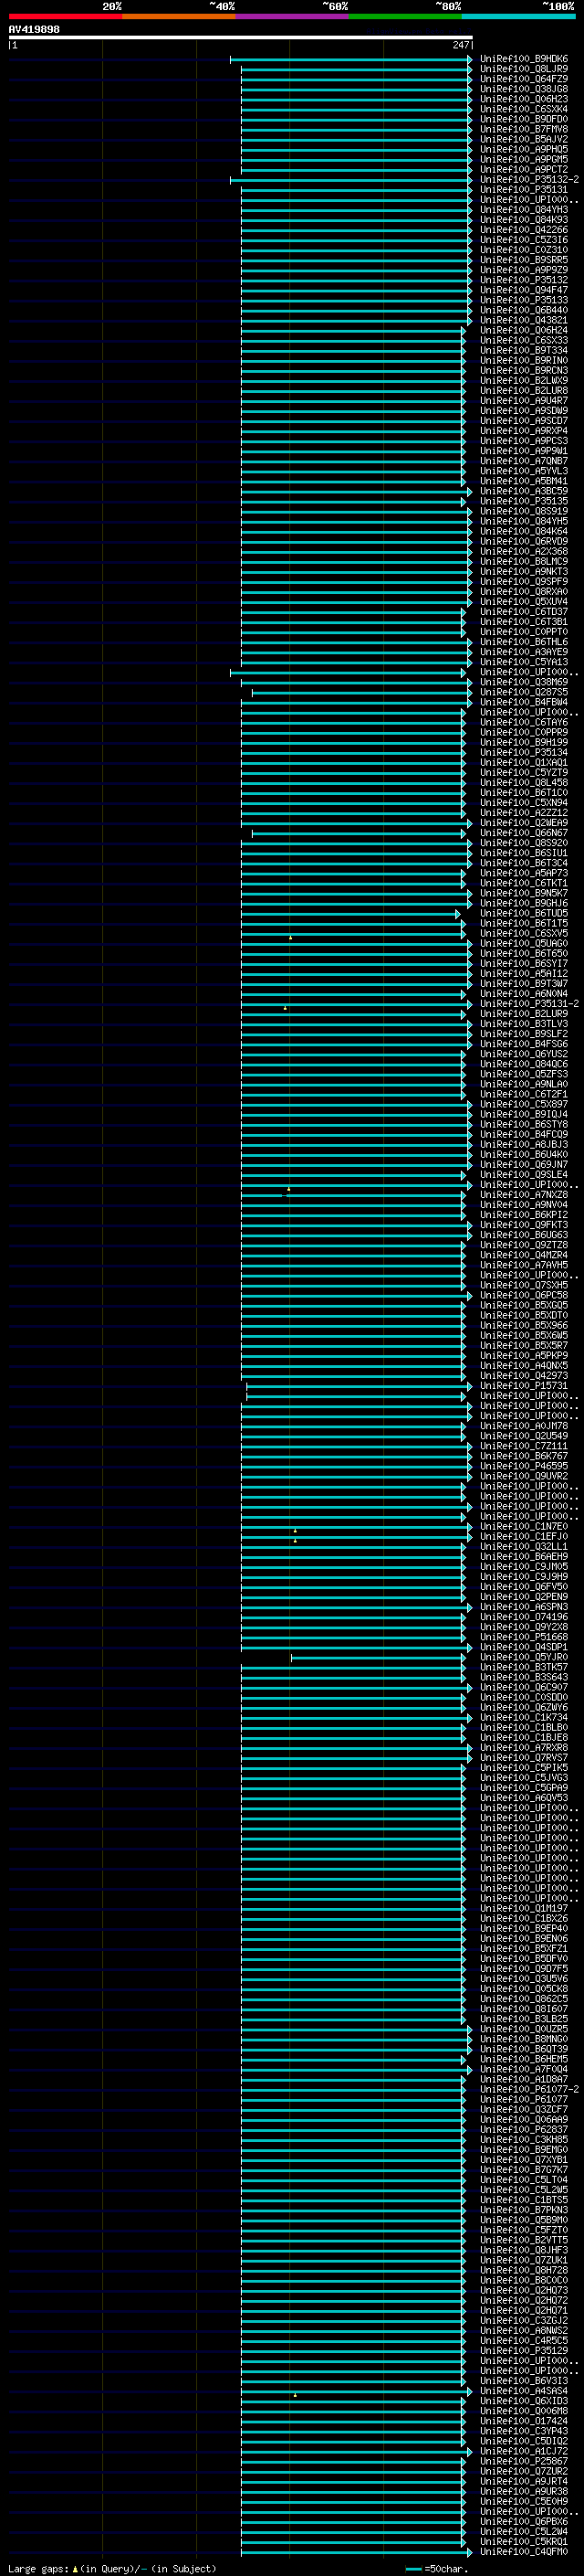
Task: Click the short alignment bar for UniRef100_Q5YJR0
Action: tap(379, 1658)
